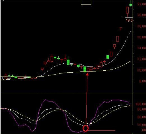Select the white outlined rectangle at the top

(x=86, y=2)
